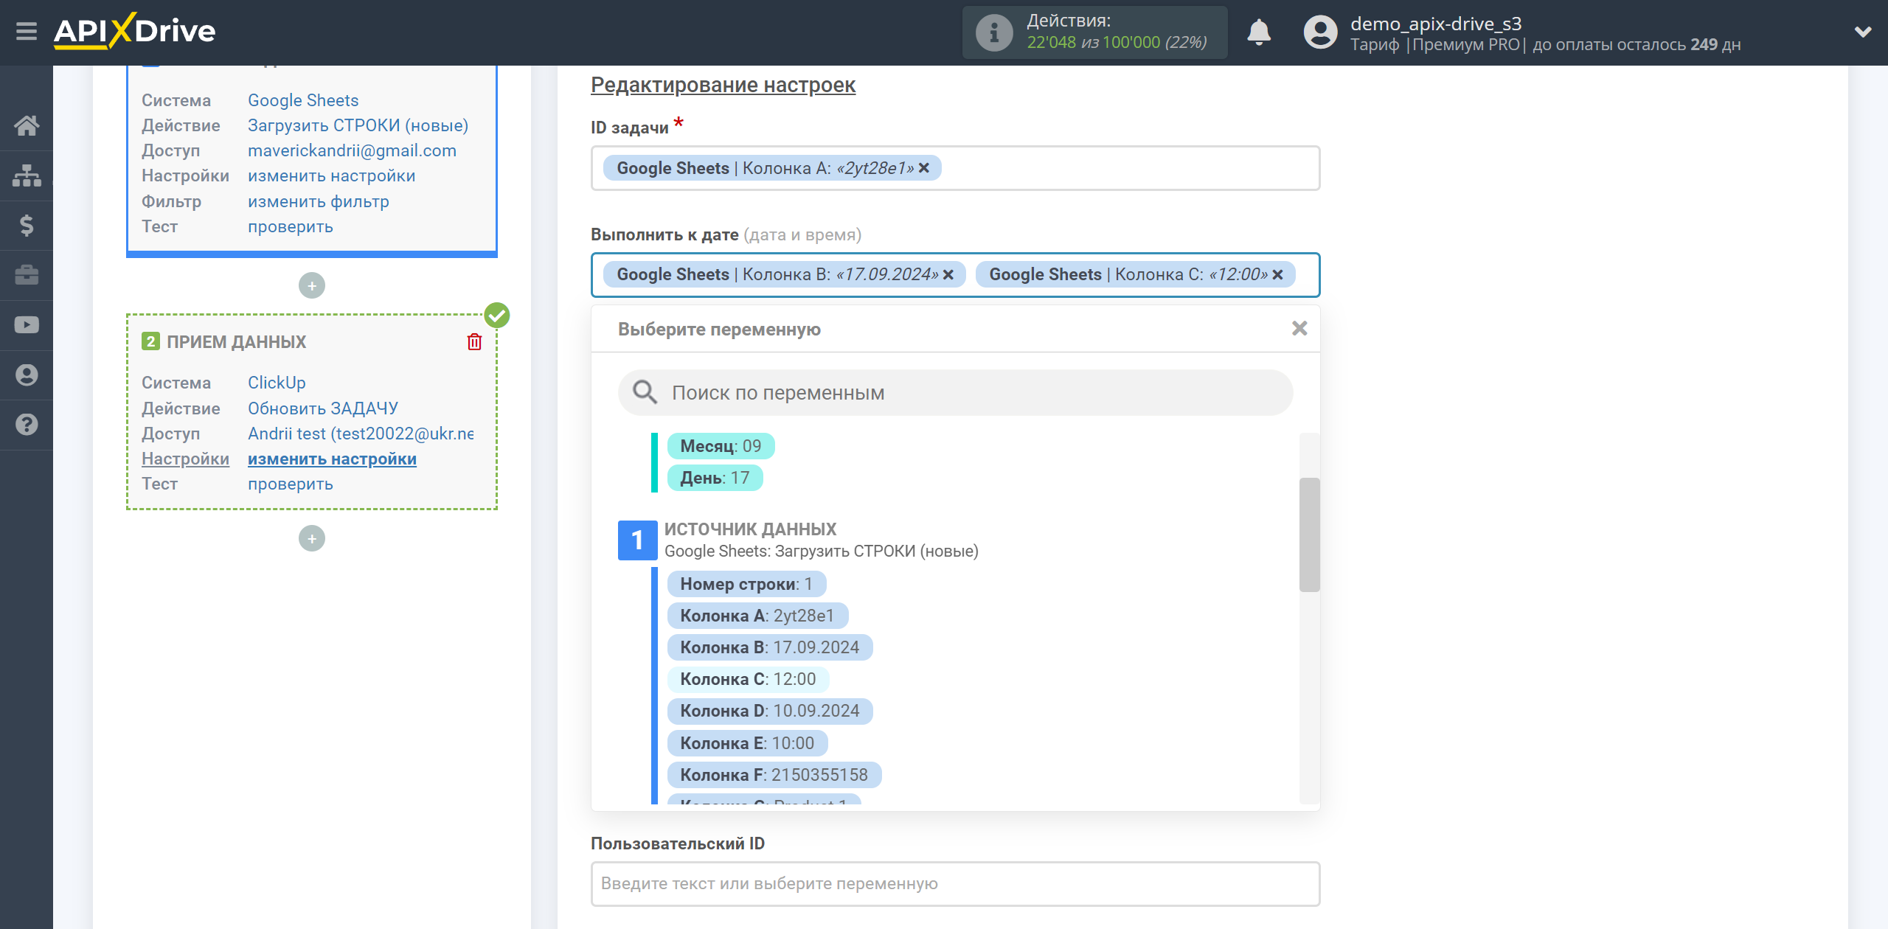Go to home via sidebar icon
This screenshot has height=929, width=1888.
(27, 125)
